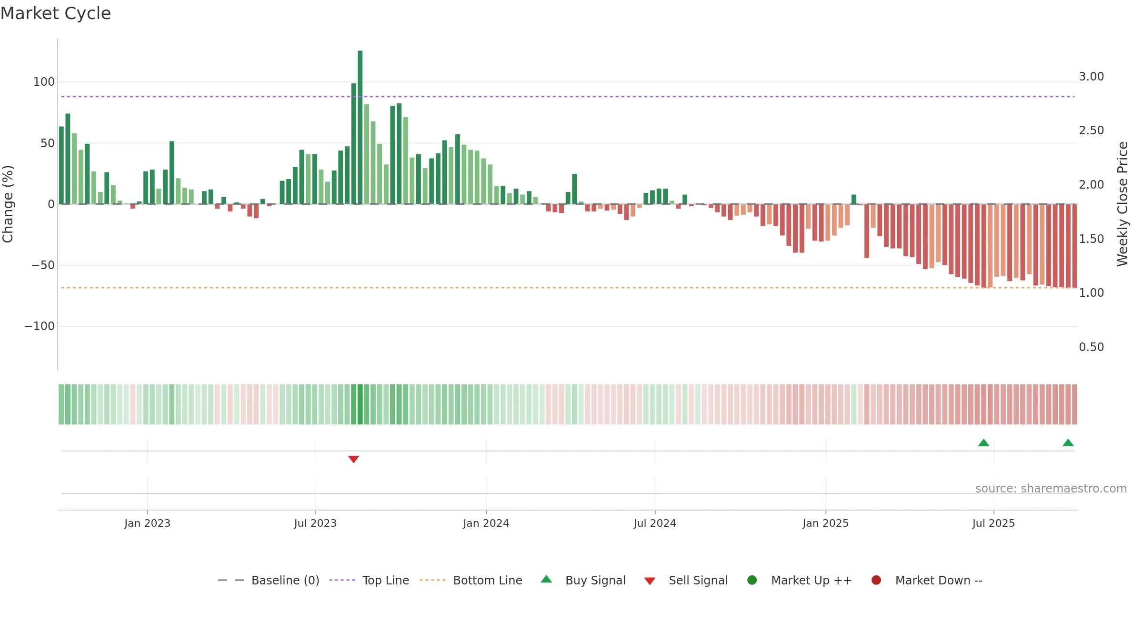Toggle the Top Line legend entry

[x=369, y=580]
